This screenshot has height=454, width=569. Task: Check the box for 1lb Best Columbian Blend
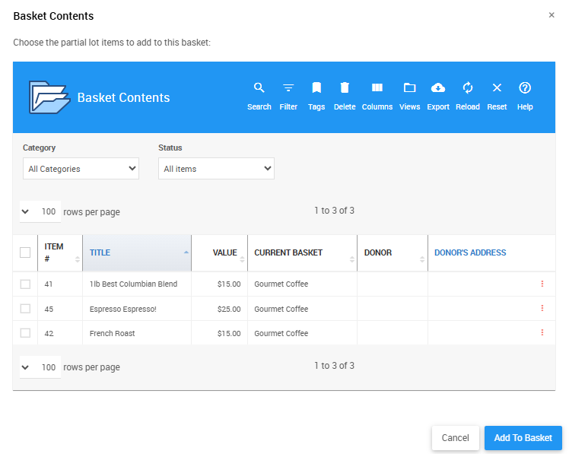25,284
